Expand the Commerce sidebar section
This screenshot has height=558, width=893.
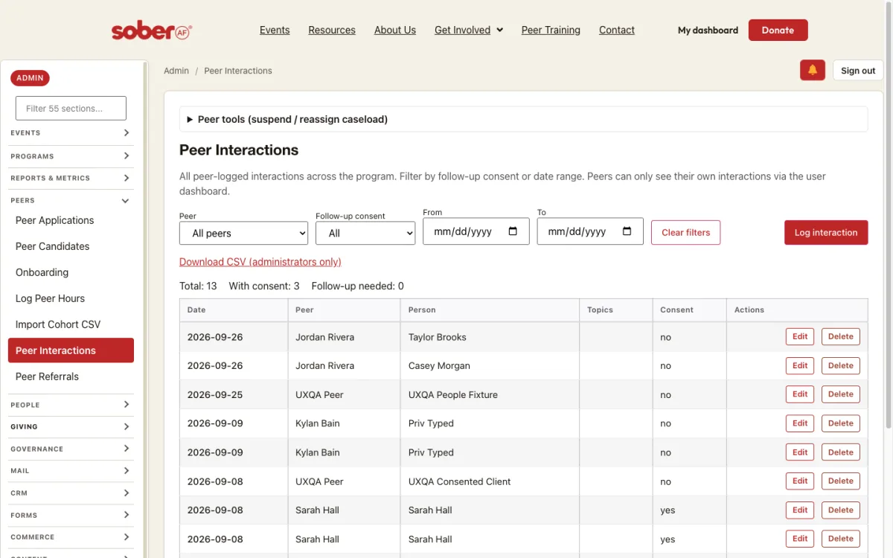point(71,536)
